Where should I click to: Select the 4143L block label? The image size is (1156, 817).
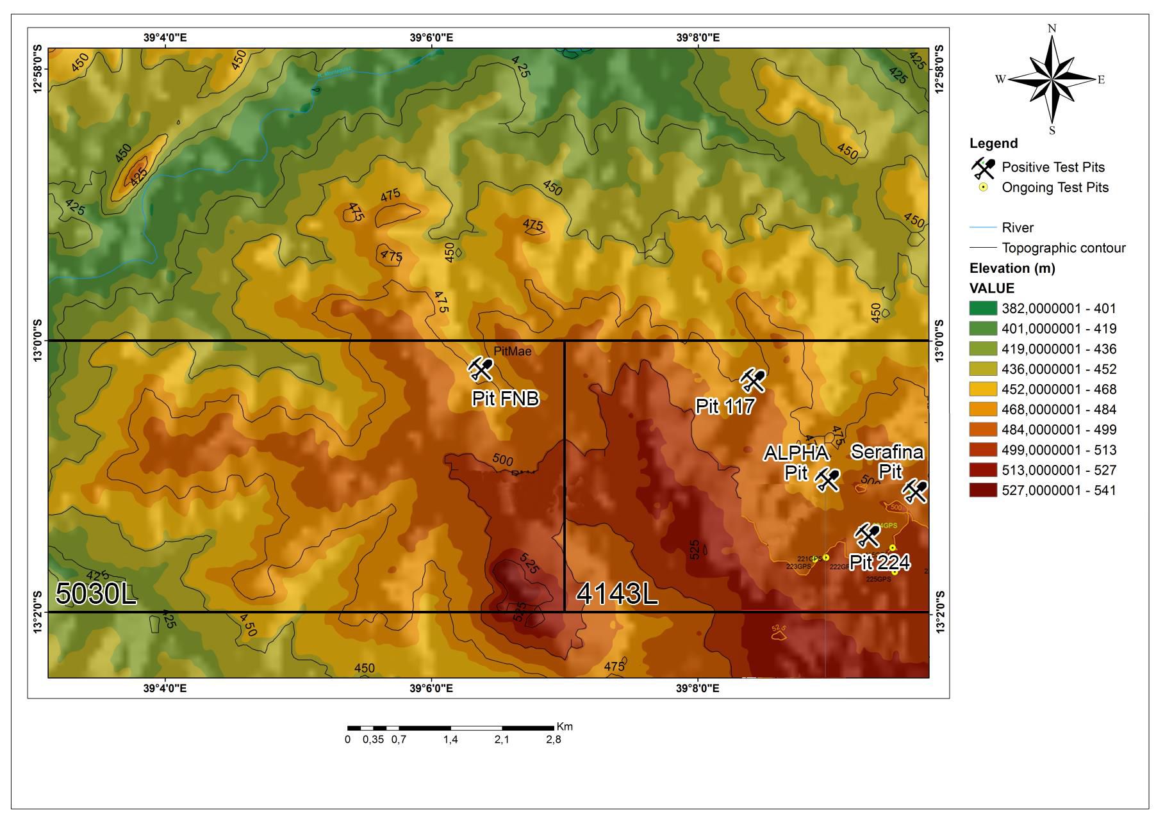[616, 594]
